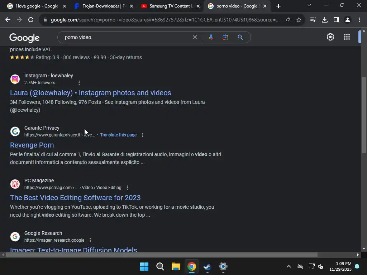Click the address bar URL
Viewport: 367px width, 275px height.
click(x=165, y=20)
